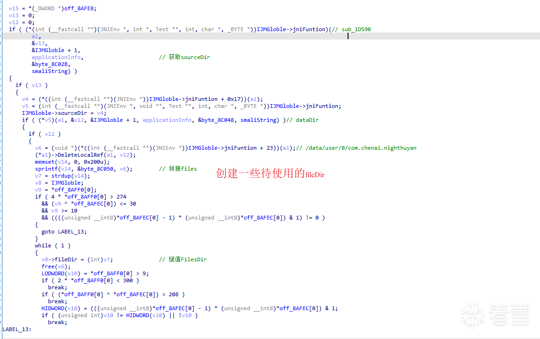Click v6 at the start of its assignment
The height and width of the screenshot is (339, 540).
click(38, 147)
